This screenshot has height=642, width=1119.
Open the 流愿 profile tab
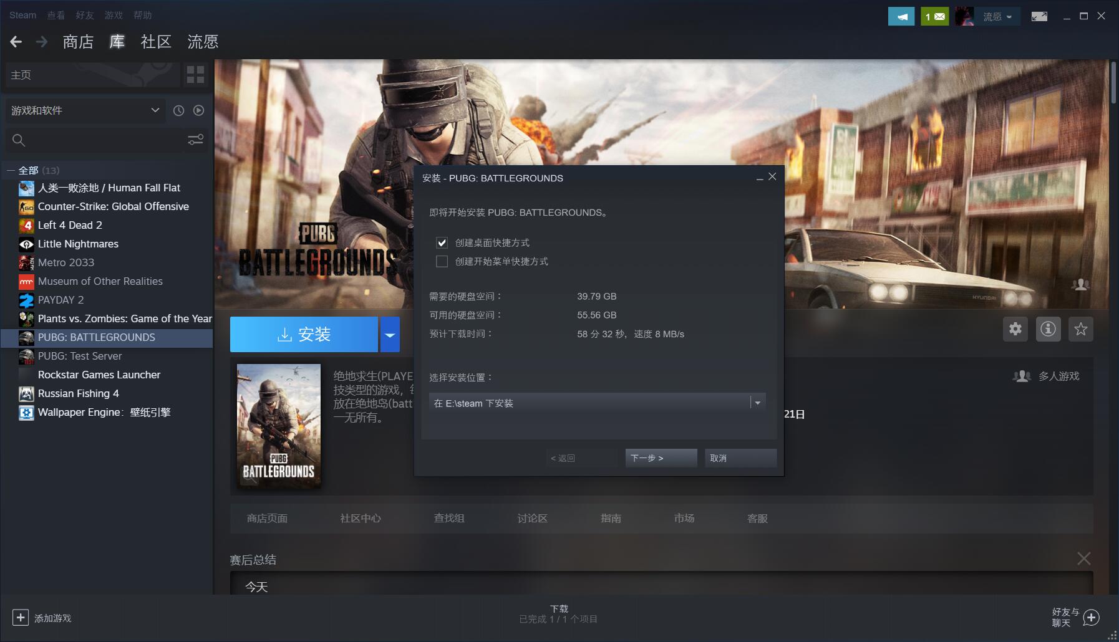pyautogui.click(x=203, y=42)
